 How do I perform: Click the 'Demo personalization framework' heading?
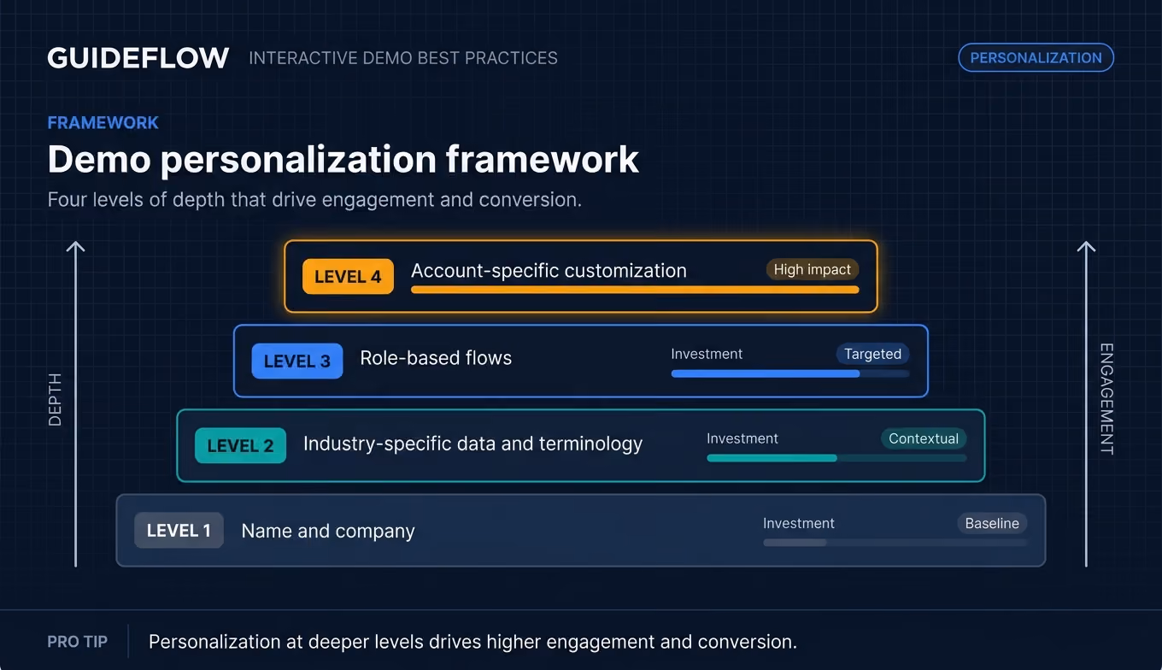(343, 160)
